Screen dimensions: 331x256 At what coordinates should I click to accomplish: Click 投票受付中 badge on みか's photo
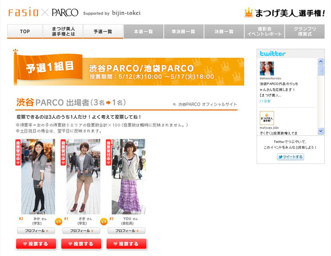tap(18, 152)
